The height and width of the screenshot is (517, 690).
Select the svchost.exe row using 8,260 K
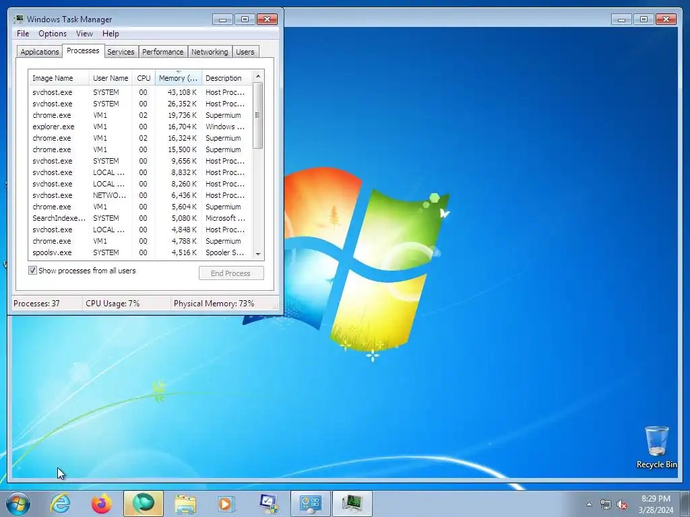[141, 184]
